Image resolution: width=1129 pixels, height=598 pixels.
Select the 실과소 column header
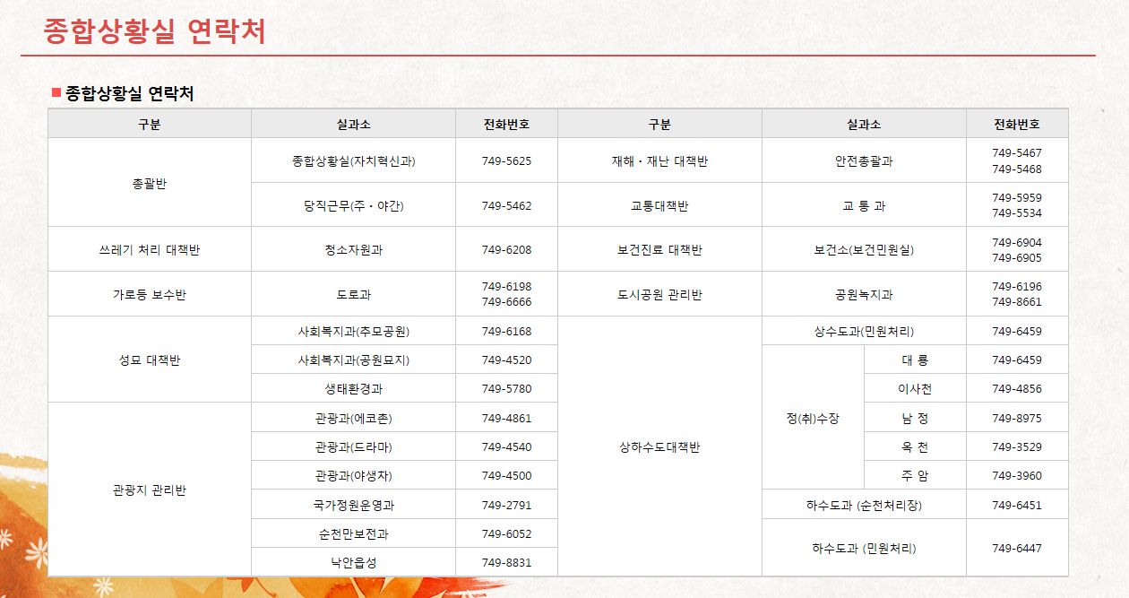[x=353, y=123]
